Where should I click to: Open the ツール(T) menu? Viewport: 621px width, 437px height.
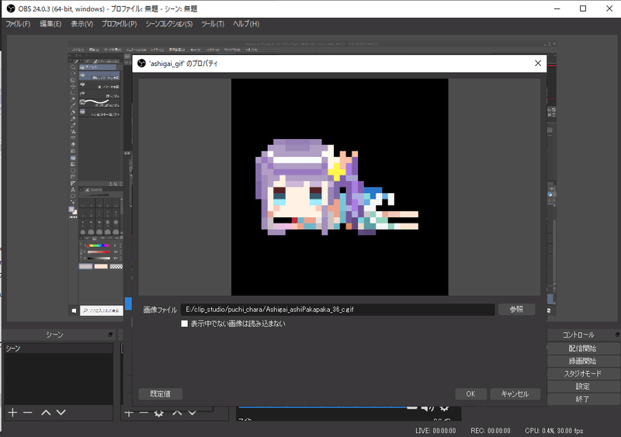213,24
